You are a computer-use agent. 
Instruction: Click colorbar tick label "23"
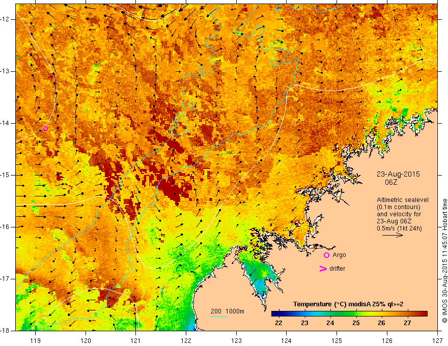[x=304, y=323]
